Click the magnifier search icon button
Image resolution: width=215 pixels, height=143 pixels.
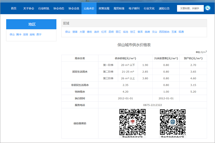point(207,8)
